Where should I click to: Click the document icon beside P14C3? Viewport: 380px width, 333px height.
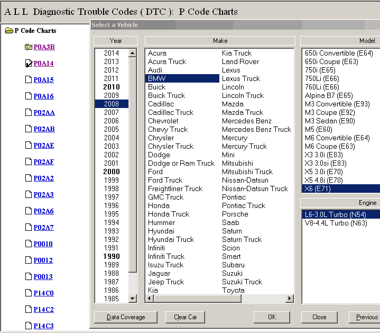click(29, 326)
